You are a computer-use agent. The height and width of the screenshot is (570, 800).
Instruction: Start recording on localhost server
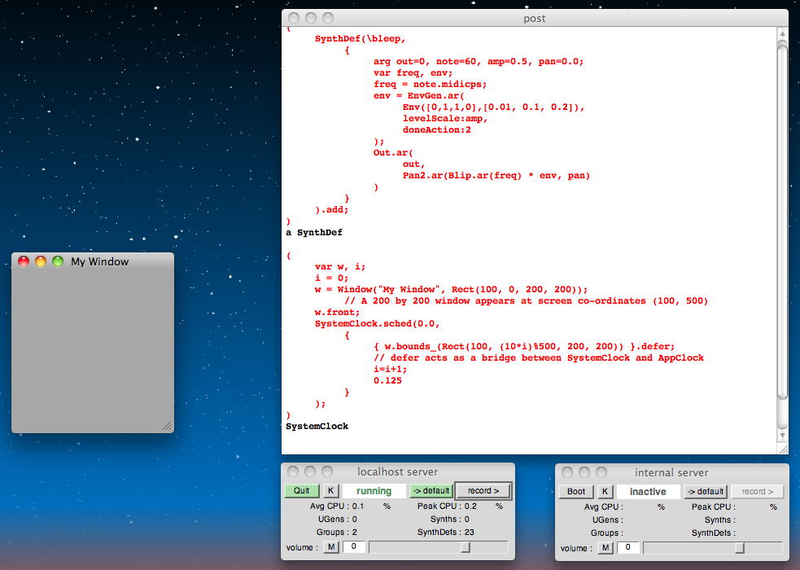tap(483, 491)
